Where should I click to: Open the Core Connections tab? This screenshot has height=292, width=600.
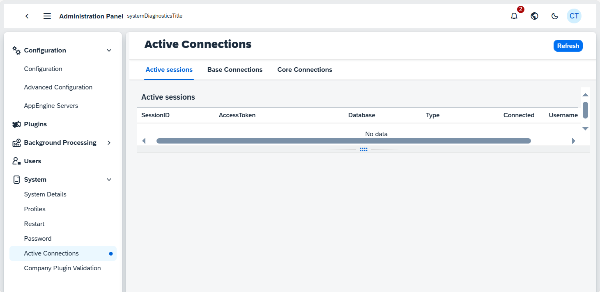304,69
